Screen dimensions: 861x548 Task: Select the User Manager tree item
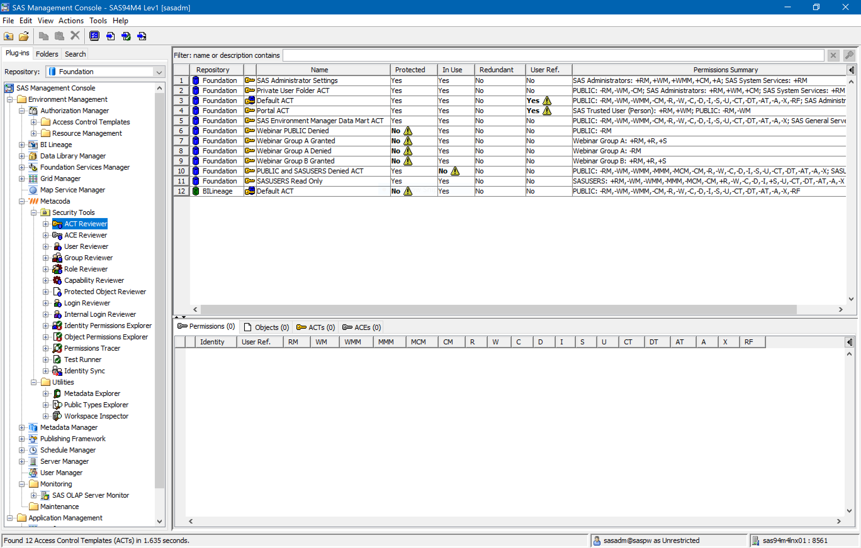pyautogui.click(x=61, y=473)
